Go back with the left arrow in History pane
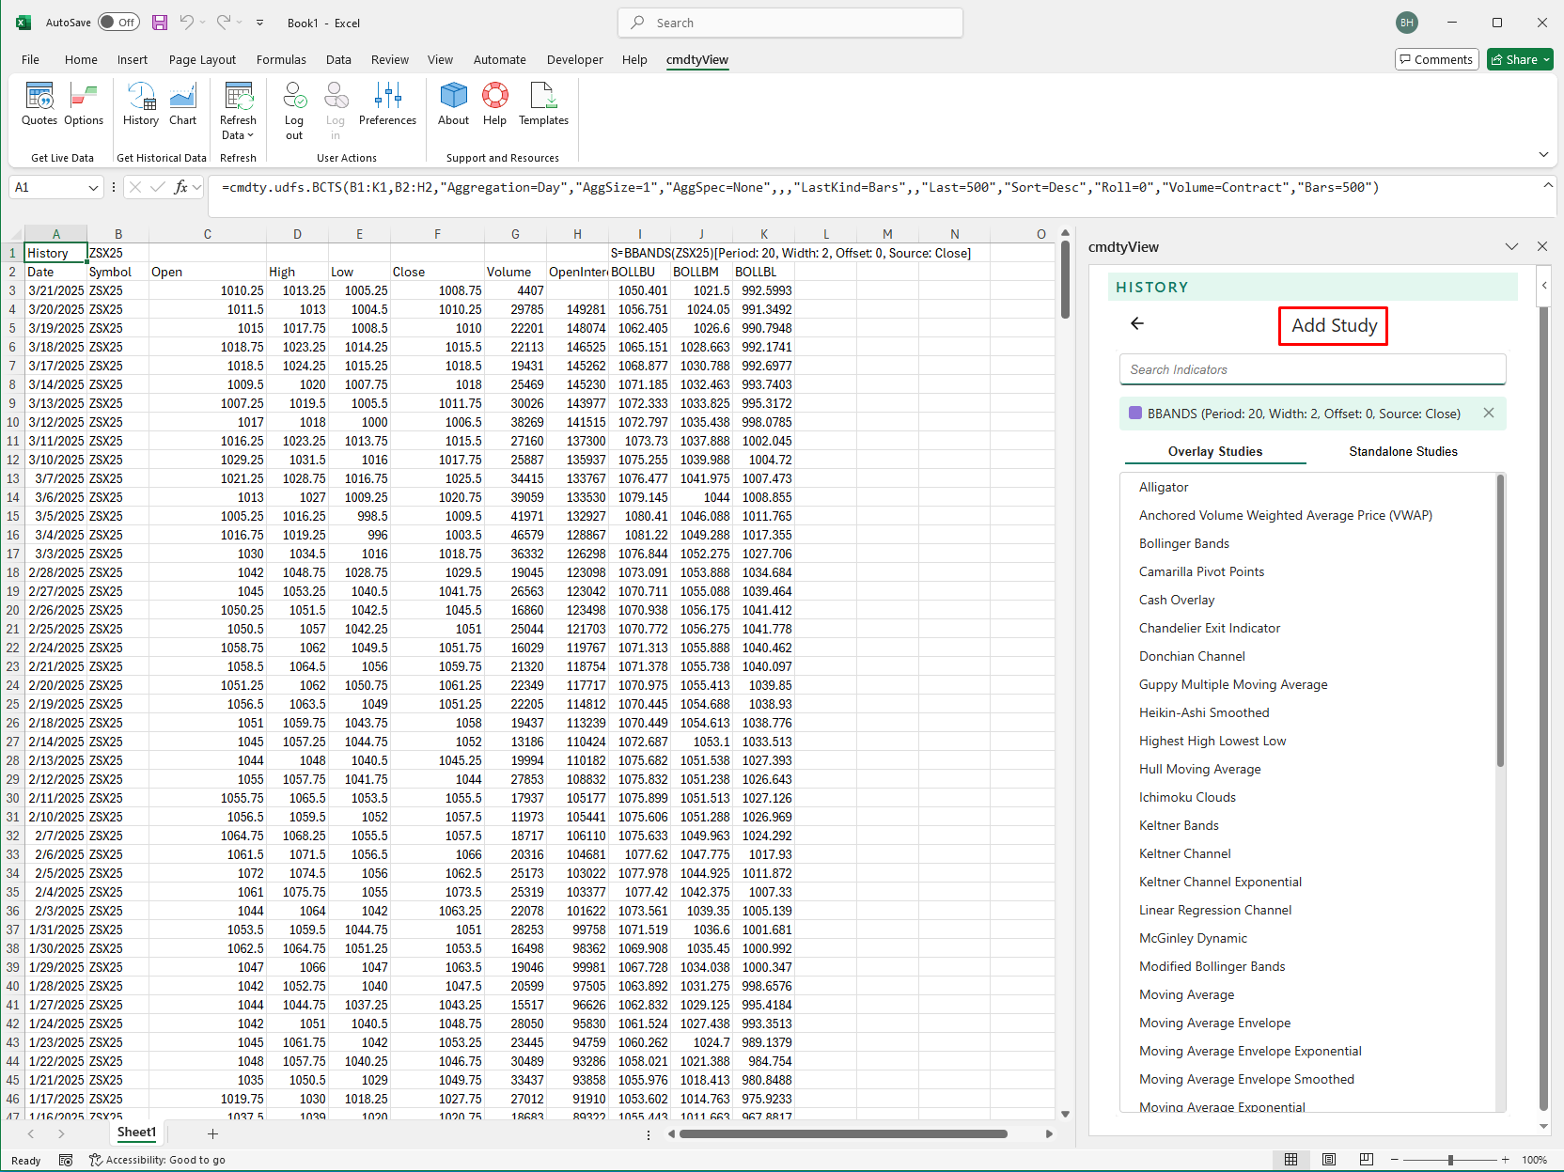This screenshot has height=1172, width=1564. (1137, 323)
